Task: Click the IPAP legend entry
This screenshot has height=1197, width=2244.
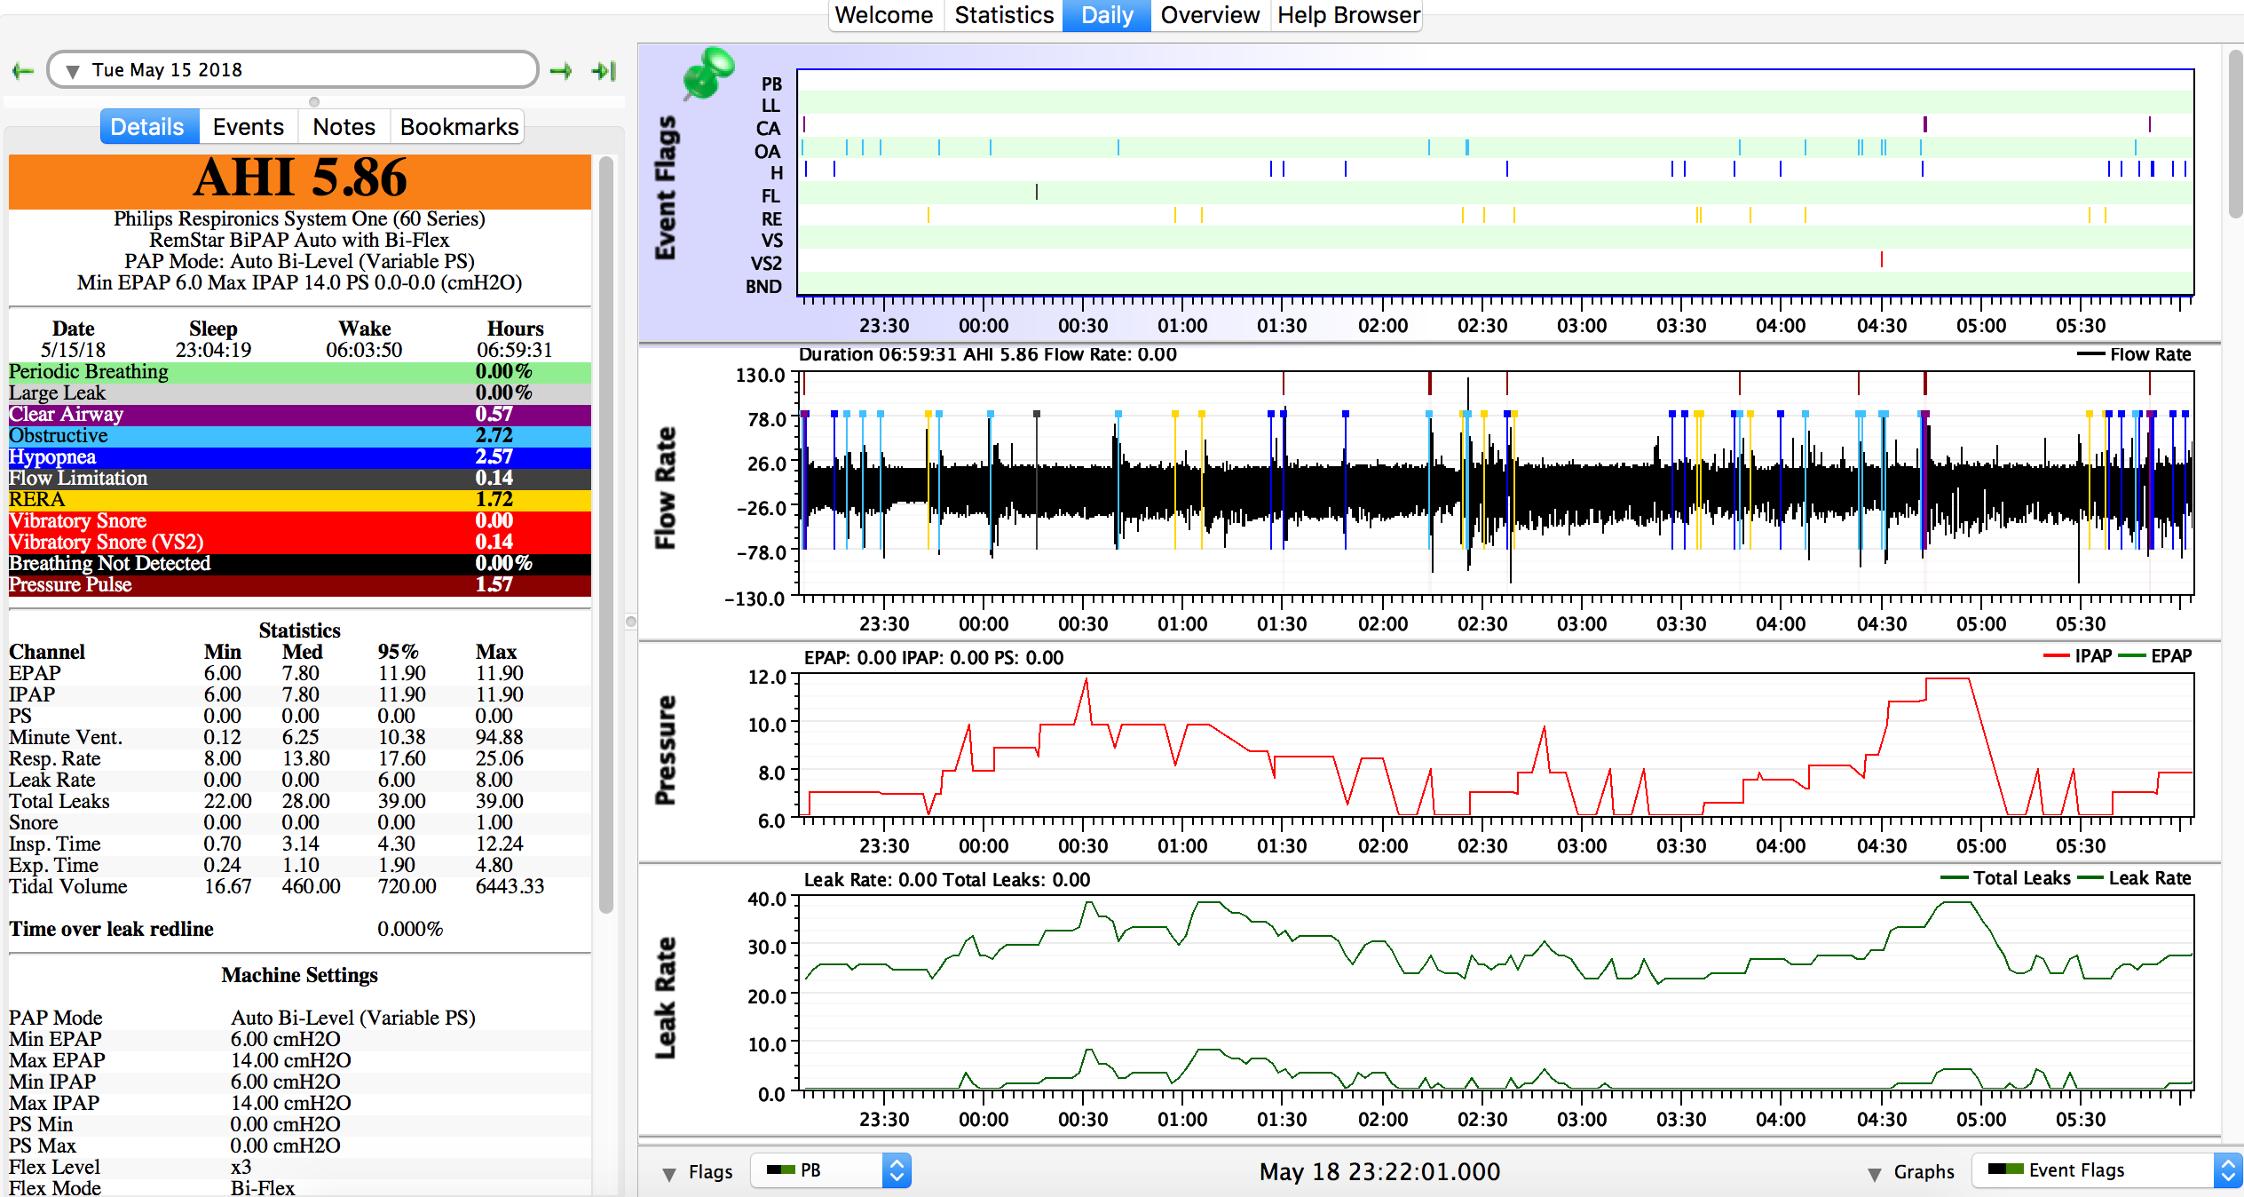Action: [x=2078, y=656]
